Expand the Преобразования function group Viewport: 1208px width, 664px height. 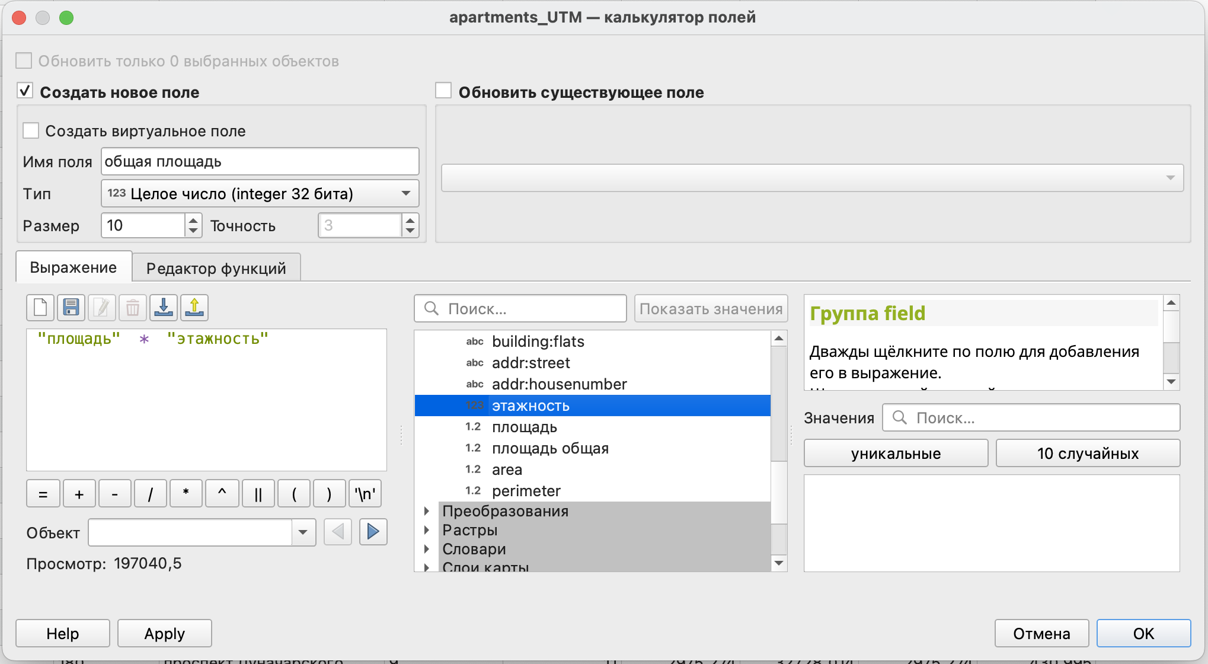pos(427,511)
